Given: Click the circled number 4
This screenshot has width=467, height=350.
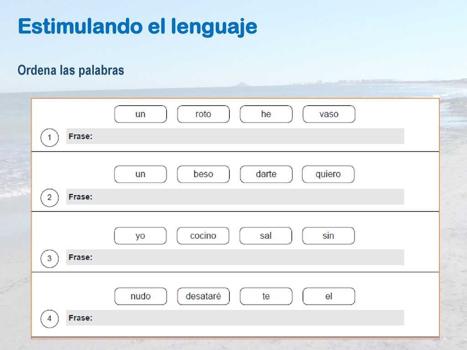Looking at the screenshot, I should click(x=49, y=319).
